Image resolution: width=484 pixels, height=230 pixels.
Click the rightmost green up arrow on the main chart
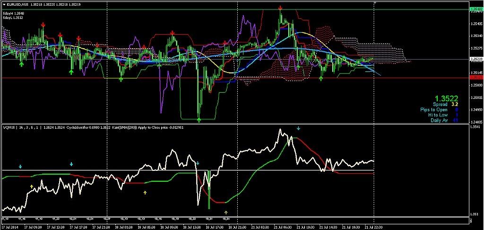coord(321,78)
